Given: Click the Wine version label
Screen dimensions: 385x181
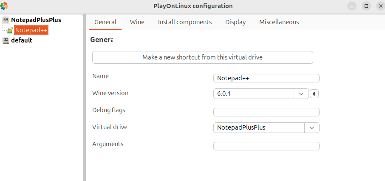Looking at the screenshot, I should coord(110,93).
